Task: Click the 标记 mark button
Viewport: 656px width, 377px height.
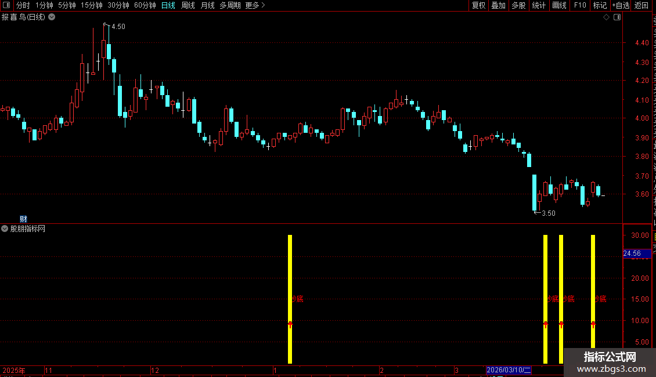Action: pyautogui.click(x=600, y=5)
